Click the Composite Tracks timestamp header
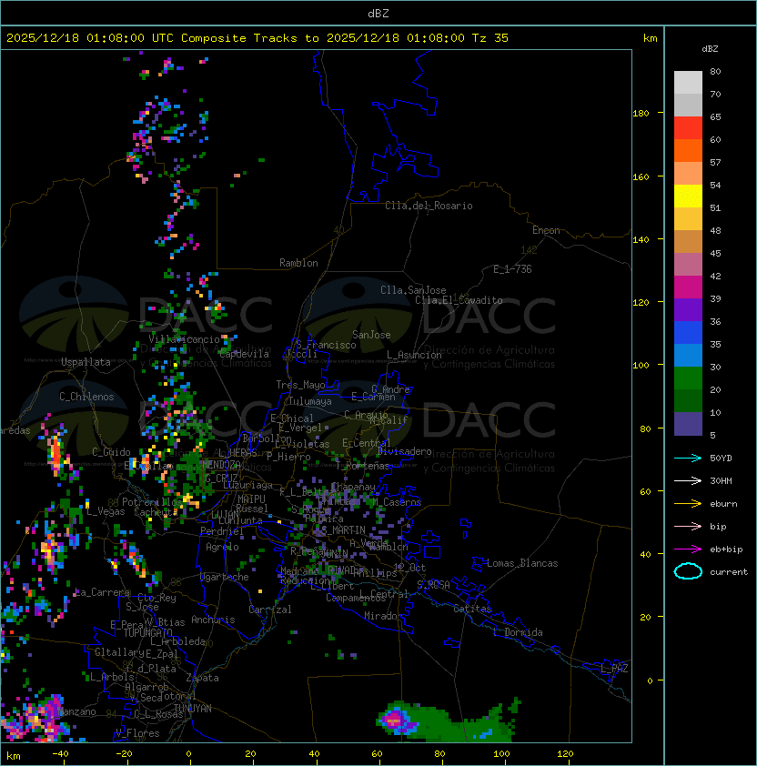Image resolution: width=757 pixels, height=766 pixels. point(257,38)
